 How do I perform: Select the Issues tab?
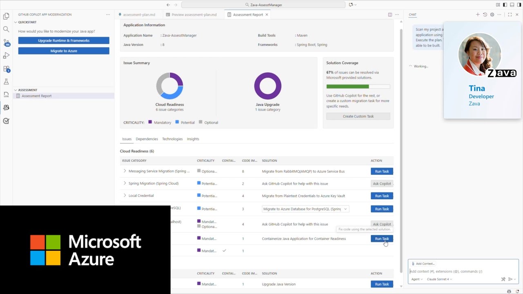point(127,139)
